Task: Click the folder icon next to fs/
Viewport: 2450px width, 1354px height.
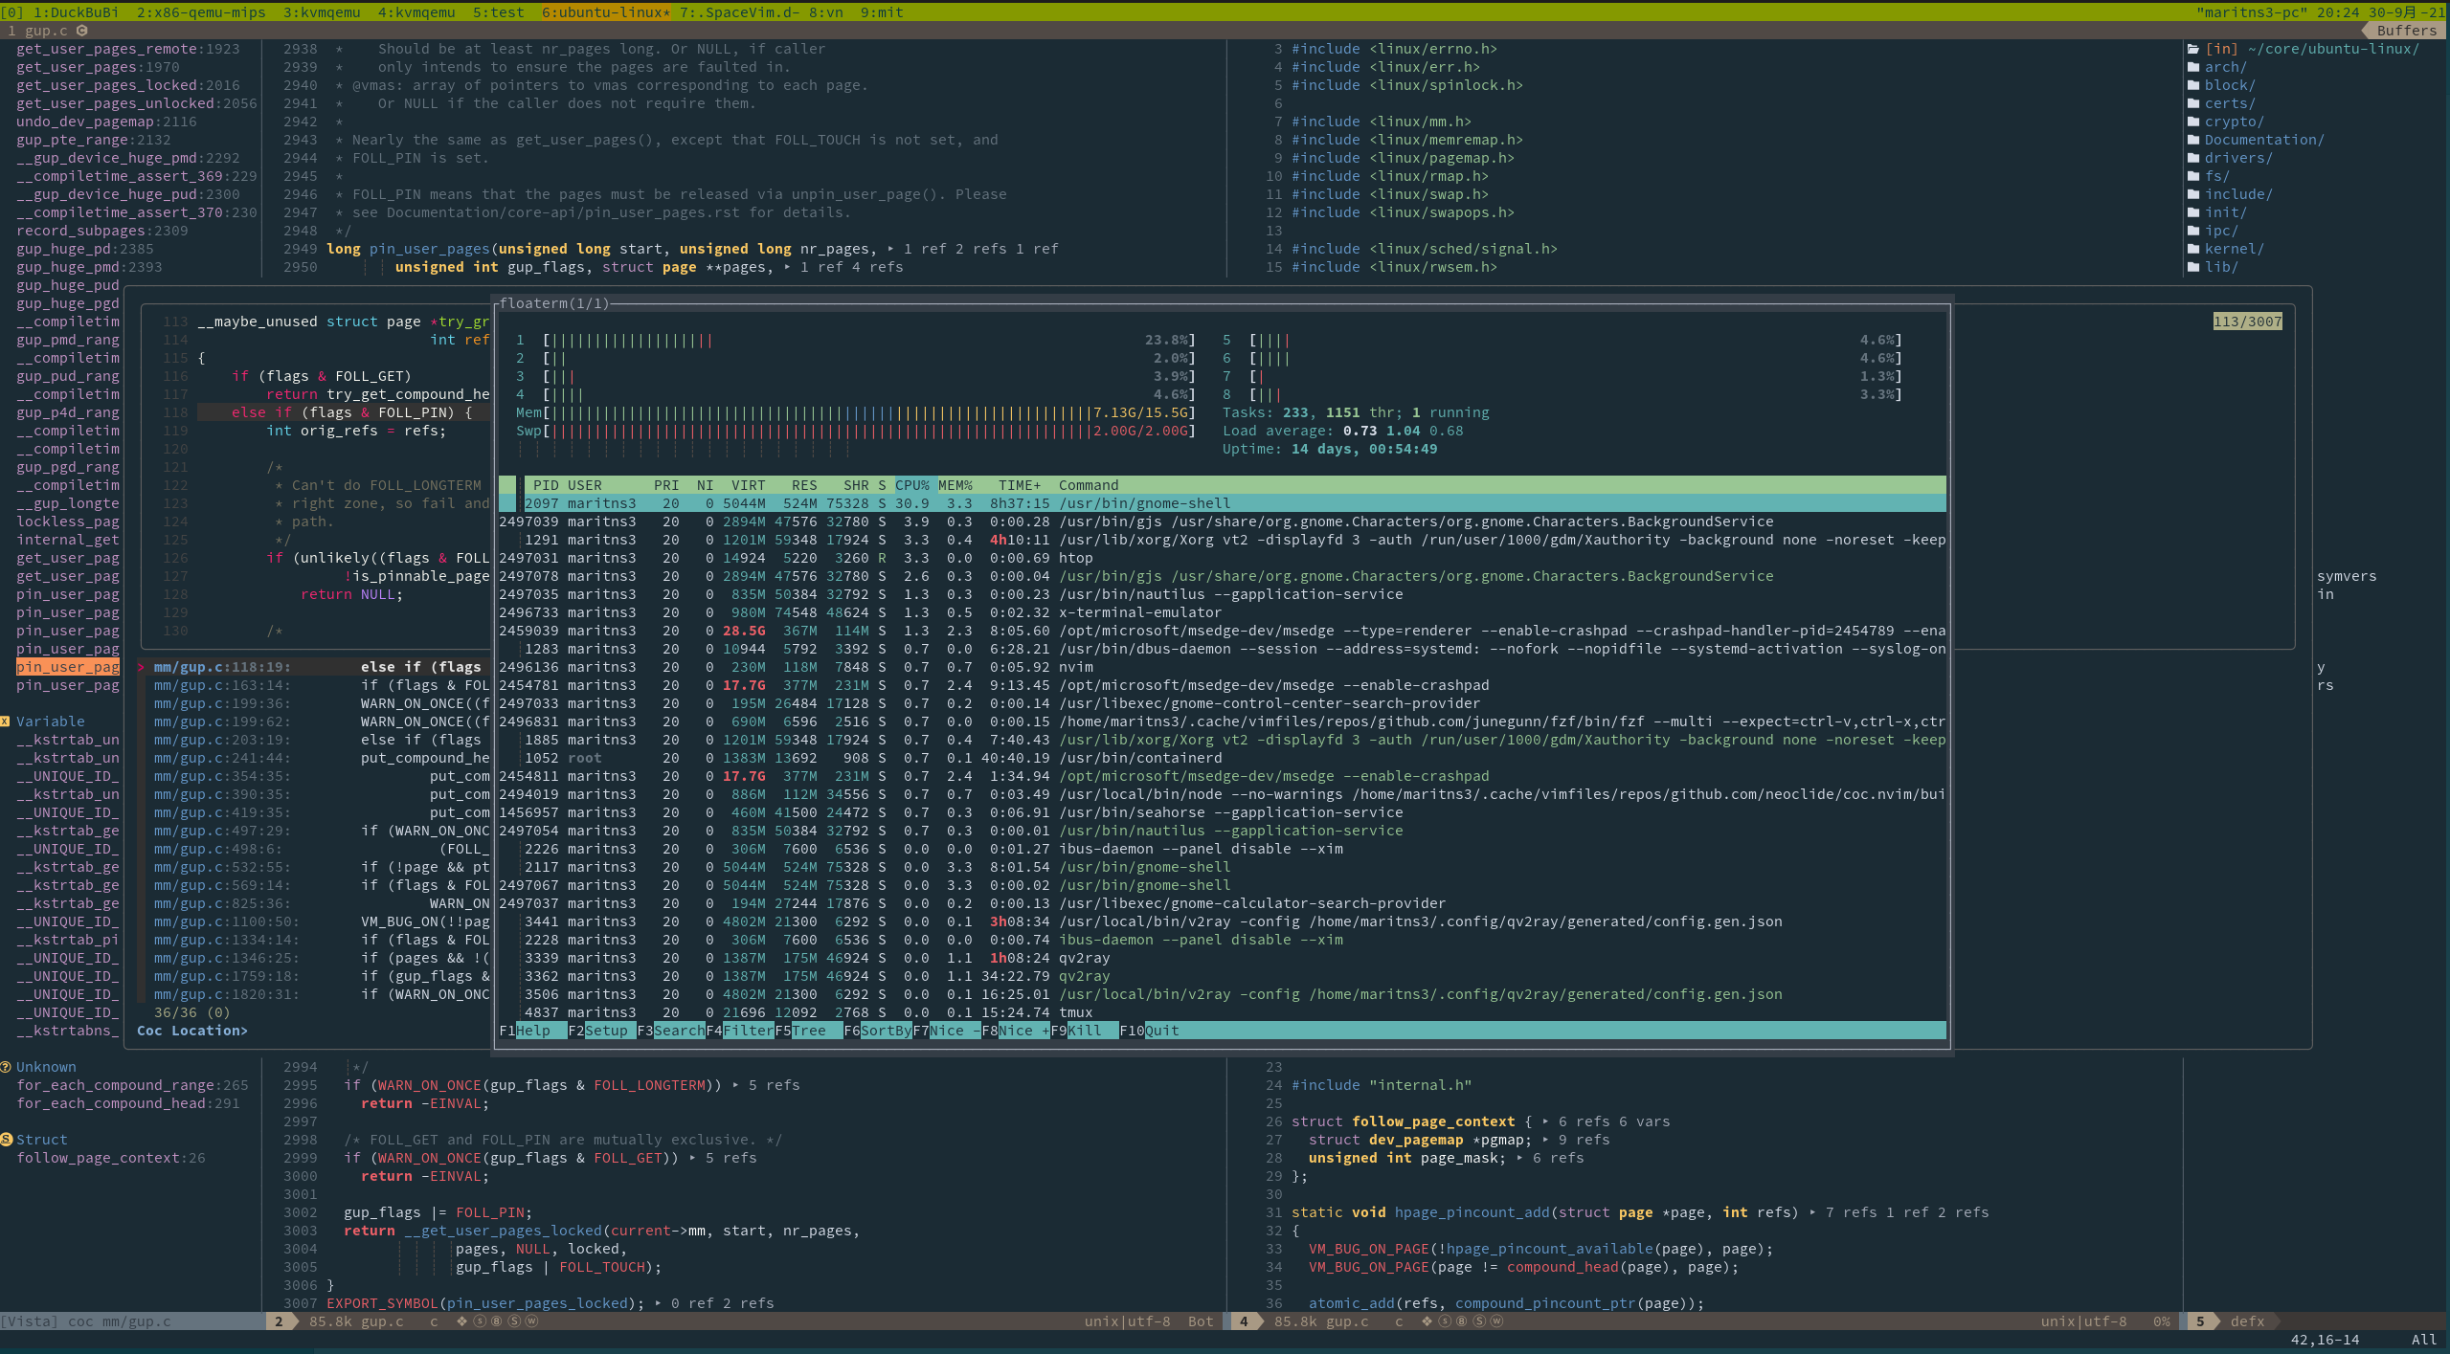Action: 2193,176
